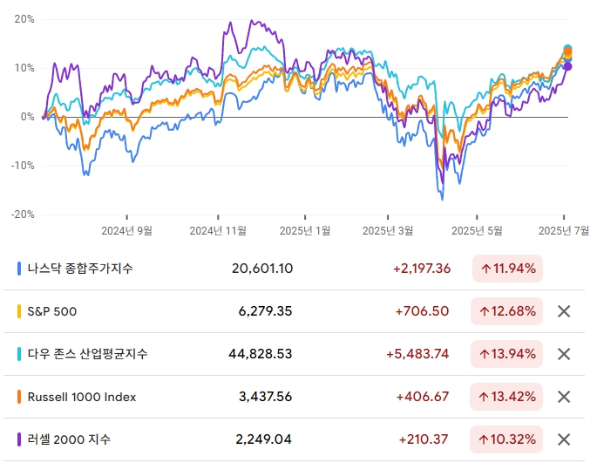Viewport: 597px width, 463px height.
Task: Open the Russell 1000 Index name
Action: pyautogui.click(x=82, y=397)
